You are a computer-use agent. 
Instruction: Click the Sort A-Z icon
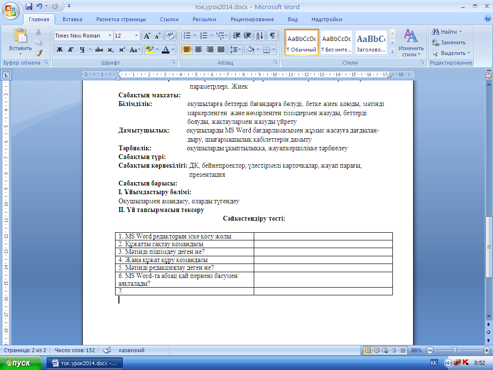coord(259,36)
